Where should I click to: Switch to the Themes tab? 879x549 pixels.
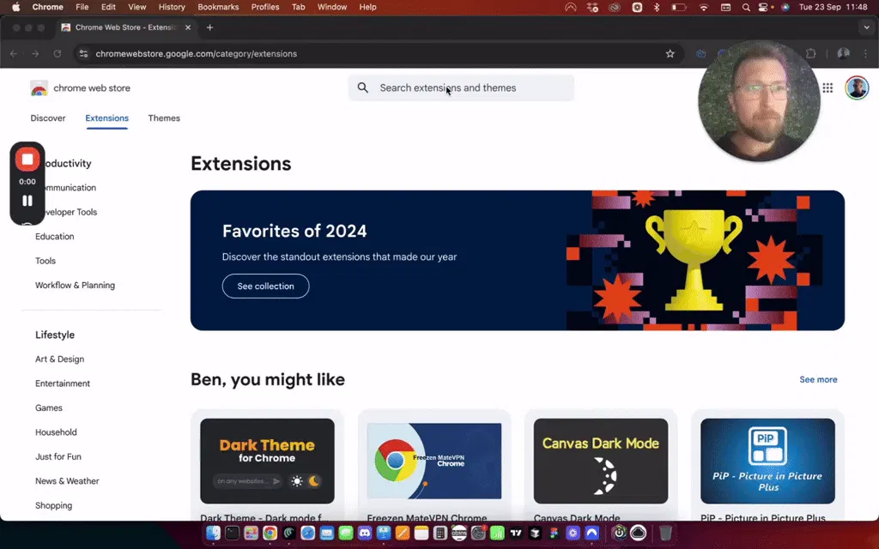point(164,118)
